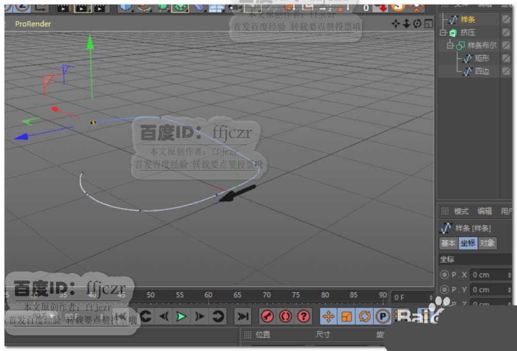Toggle parameter keying P icon
The image size is (517, 351).
pyautogui.click(x=383, y=316)
